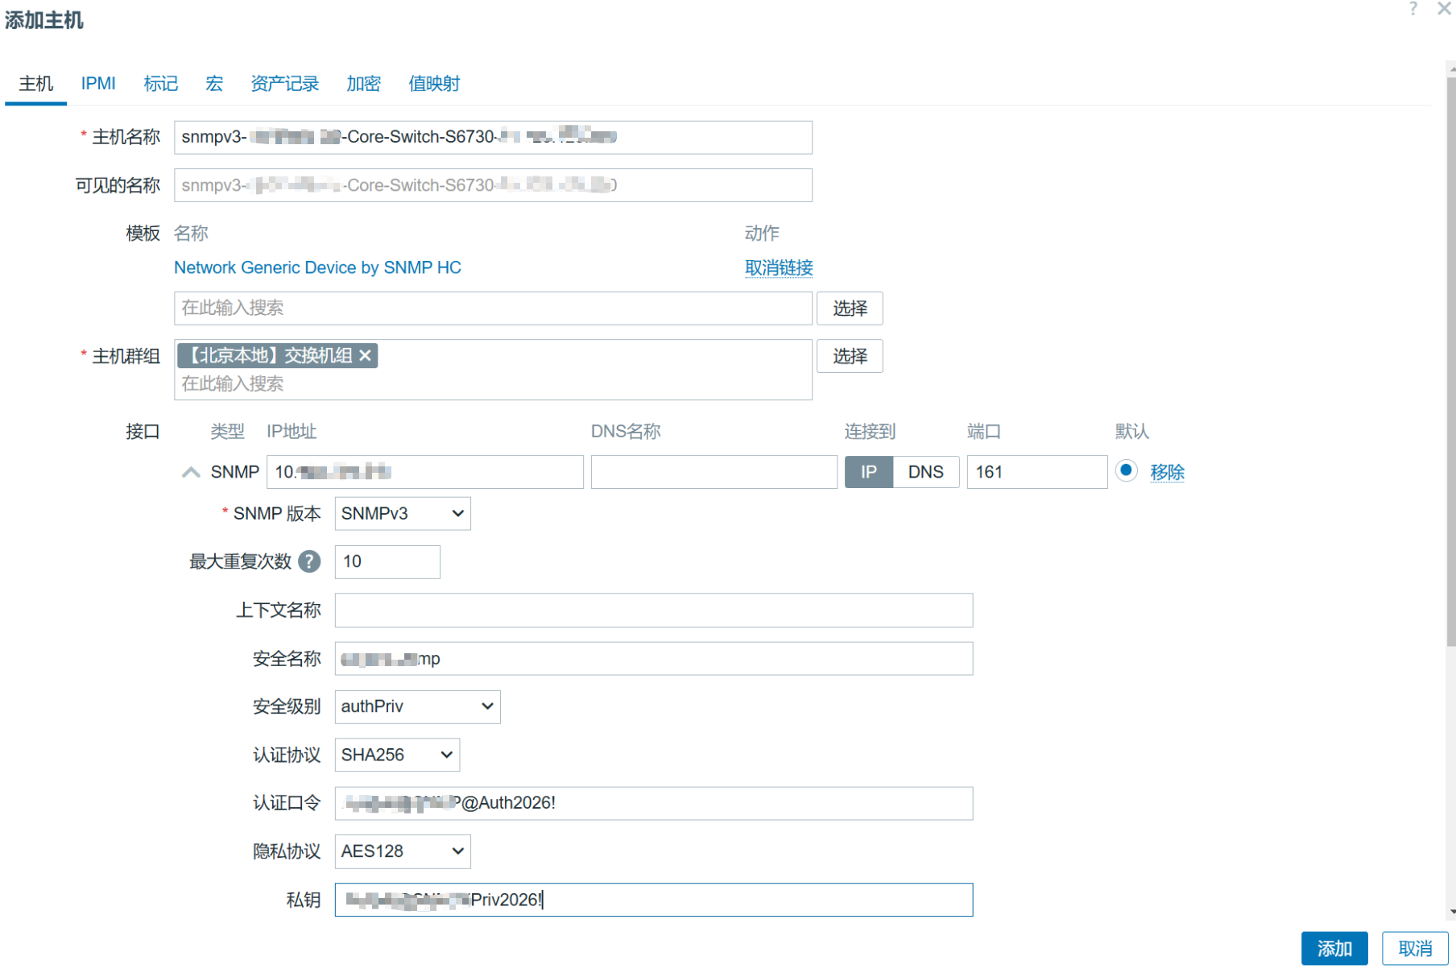Switch to the IPMI tab
This screenshot has height=973, width=1456.
[x=98, y=84]
